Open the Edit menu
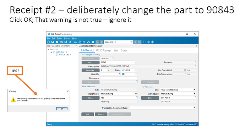 click(54, 38)
